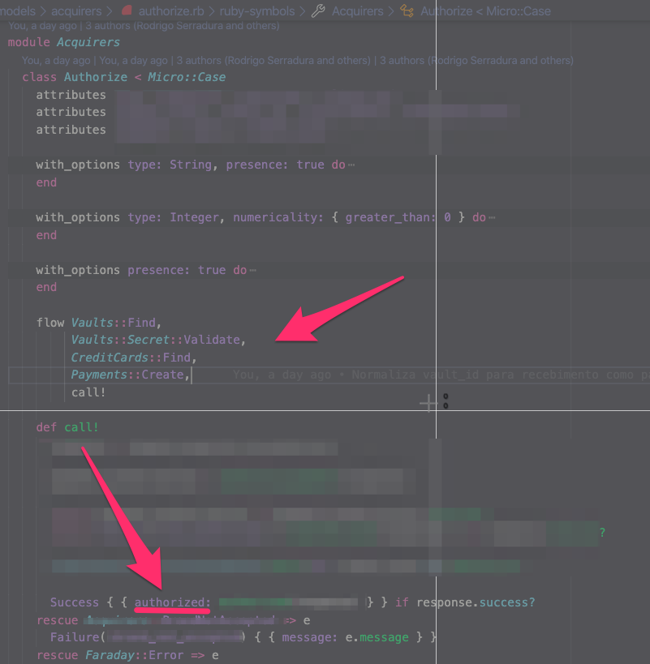
Task: Click the wrench icon before Acquirers breadcrumb
Action: 318,11
